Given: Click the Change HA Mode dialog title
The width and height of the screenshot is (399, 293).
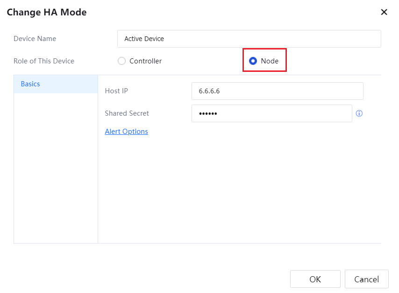Looking at the screenshot, I should coord(47,13).
